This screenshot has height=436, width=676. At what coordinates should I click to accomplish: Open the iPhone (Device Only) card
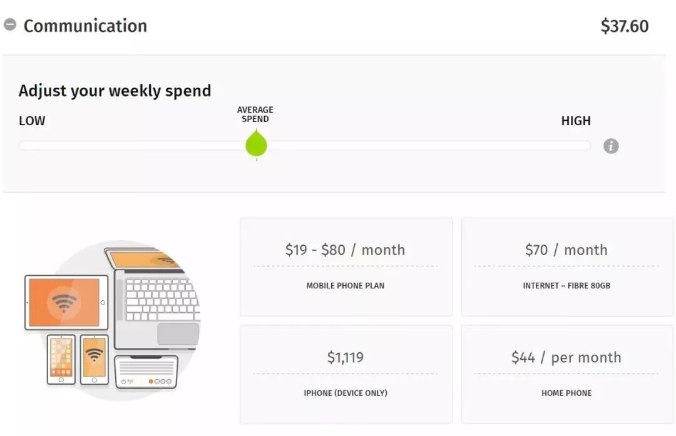click(346, 374)
